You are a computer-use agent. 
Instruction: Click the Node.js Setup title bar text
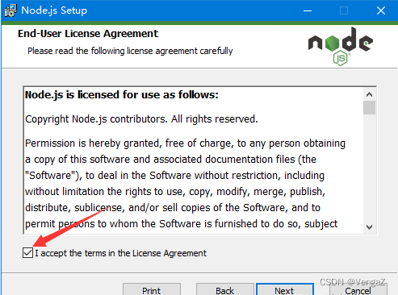coord(54,10)
